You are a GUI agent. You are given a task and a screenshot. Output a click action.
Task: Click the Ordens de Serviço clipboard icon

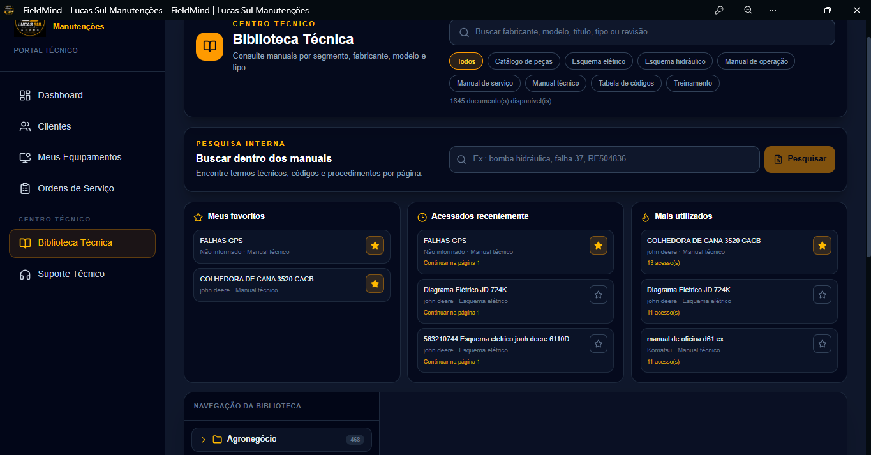[x=26, y=188]
